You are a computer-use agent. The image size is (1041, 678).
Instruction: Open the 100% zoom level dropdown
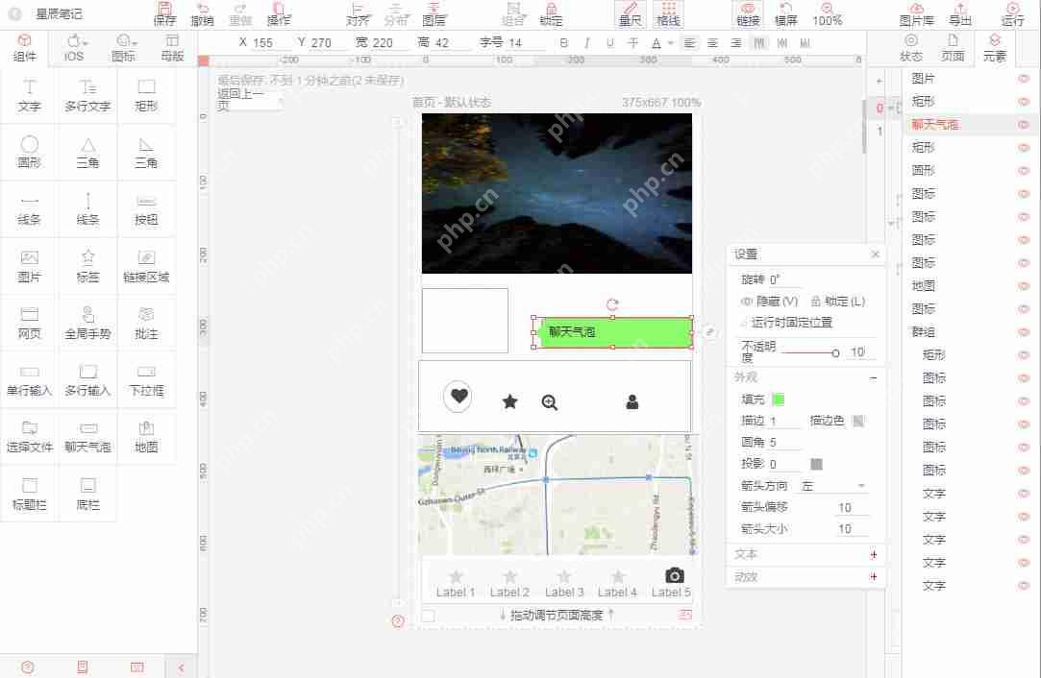(829, 14)
